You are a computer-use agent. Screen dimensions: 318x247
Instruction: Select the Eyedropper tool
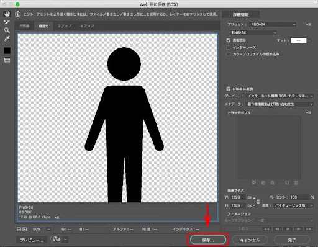7,38
